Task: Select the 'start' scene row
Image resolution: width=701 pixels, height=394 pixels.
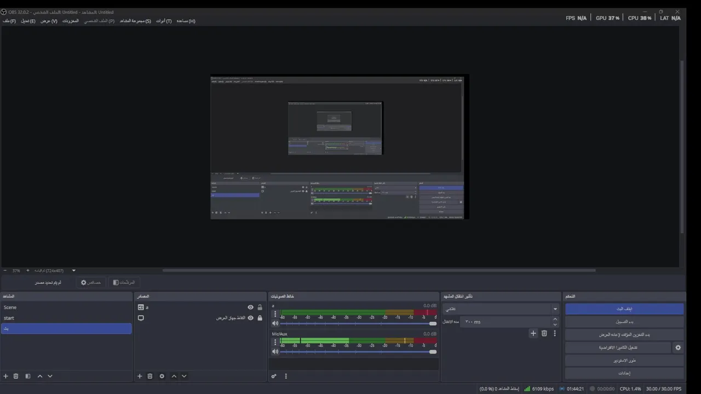Action: (x=66, y=318)
